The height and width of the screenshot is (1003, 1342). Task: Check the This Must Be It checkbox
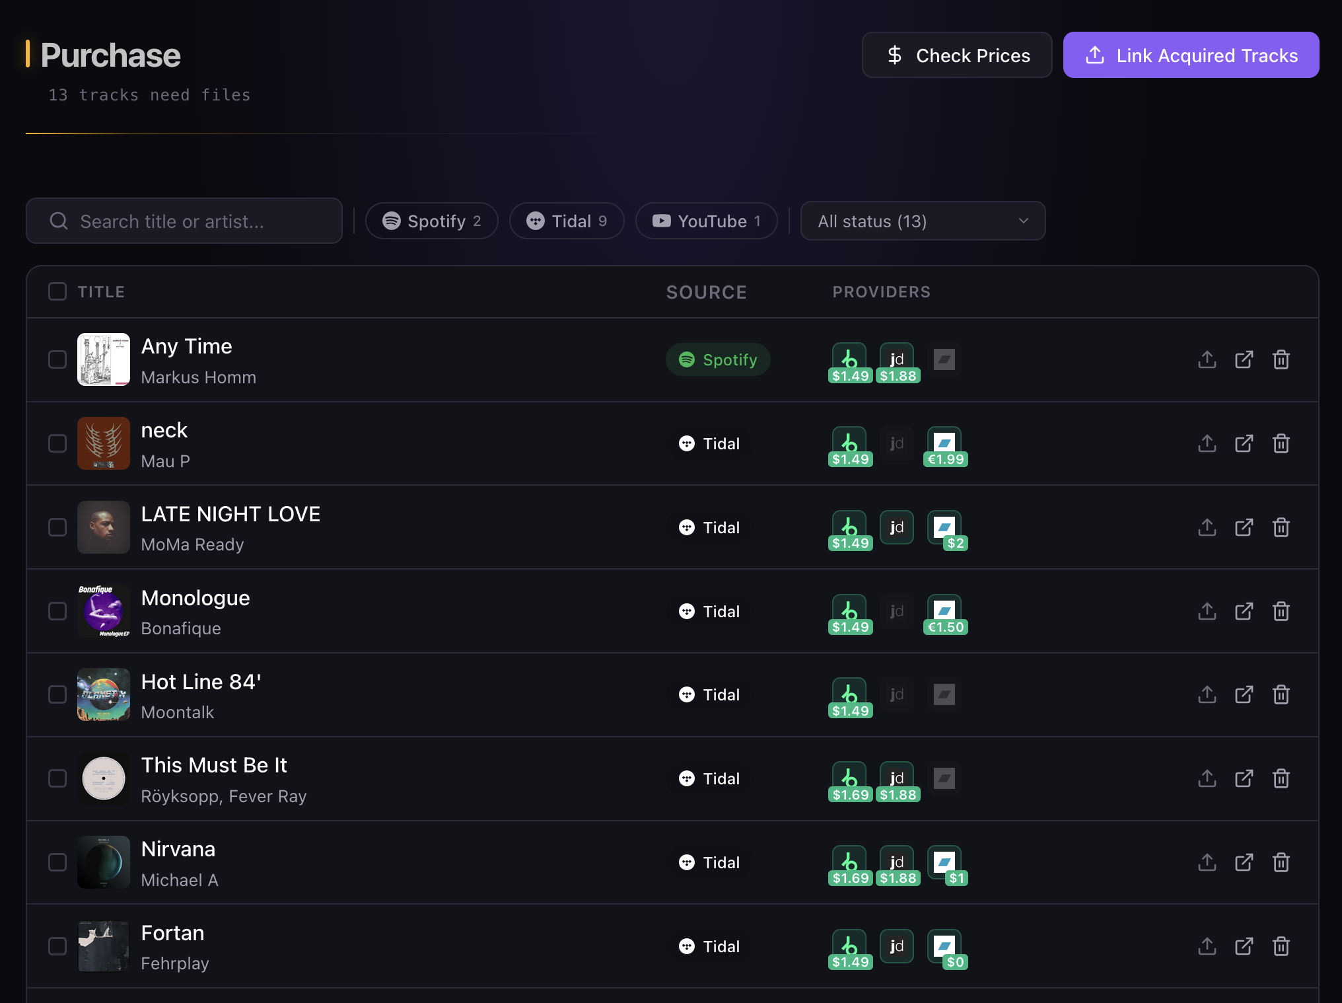(57, 778)
